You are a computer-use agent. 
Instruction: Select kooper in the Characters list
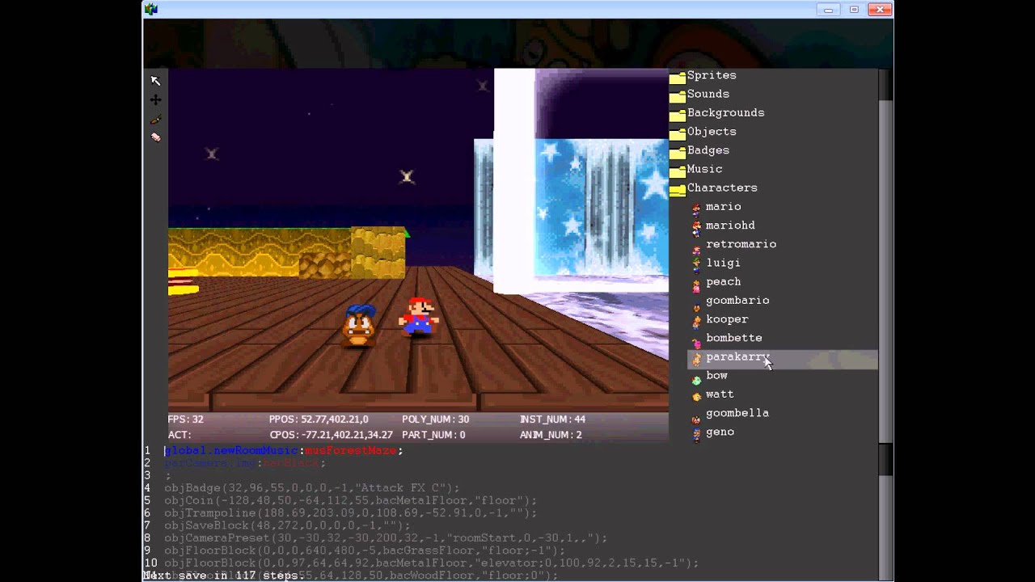click(x=727, y=319)
